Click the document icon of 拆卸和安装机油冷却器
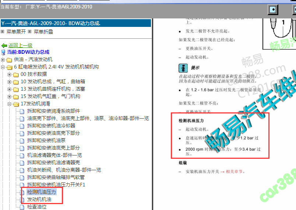 click(22, 126)
